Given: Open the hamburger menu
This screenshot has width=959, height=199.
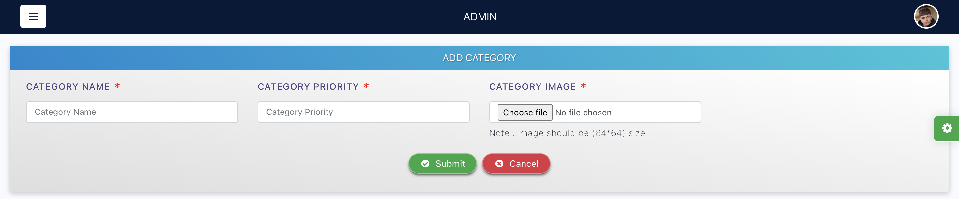Looking at the screenshot, I should (x=33, y=16).
